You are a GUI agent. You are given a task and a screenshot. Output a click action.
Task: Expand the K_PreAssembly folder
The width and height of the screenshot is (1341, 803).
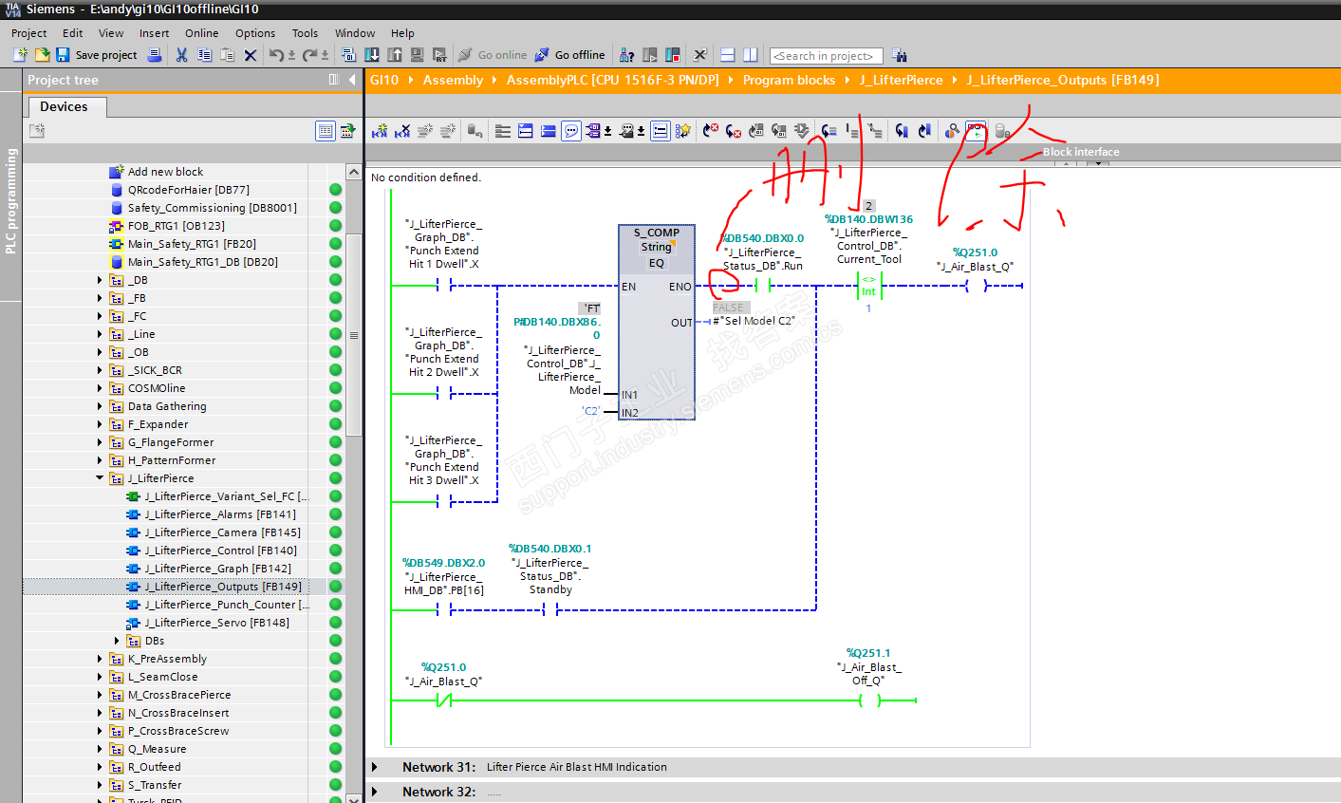(x=100, y=659)
